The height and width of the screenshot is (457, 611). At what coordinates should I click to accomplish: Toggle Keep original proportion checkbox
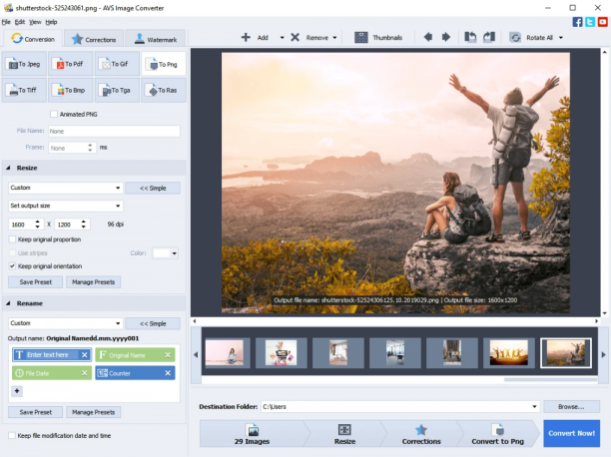(x=12, y=239)
